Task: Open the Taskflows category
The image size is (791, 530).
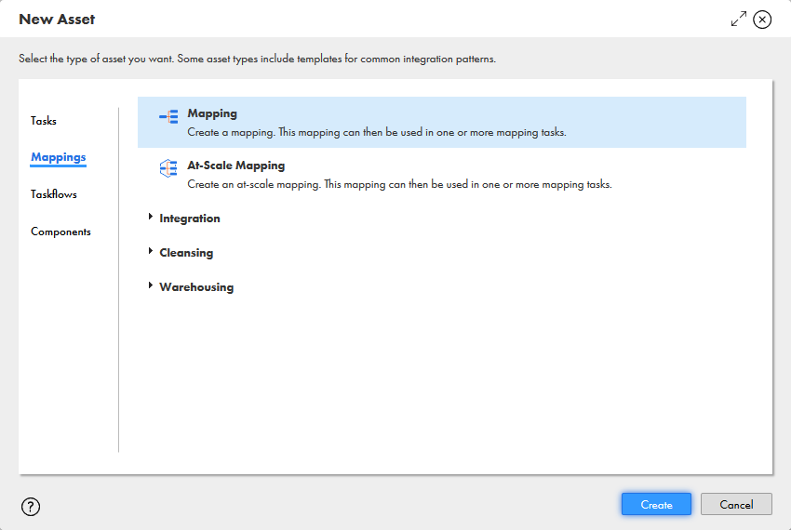Action: tap(54, 194)
